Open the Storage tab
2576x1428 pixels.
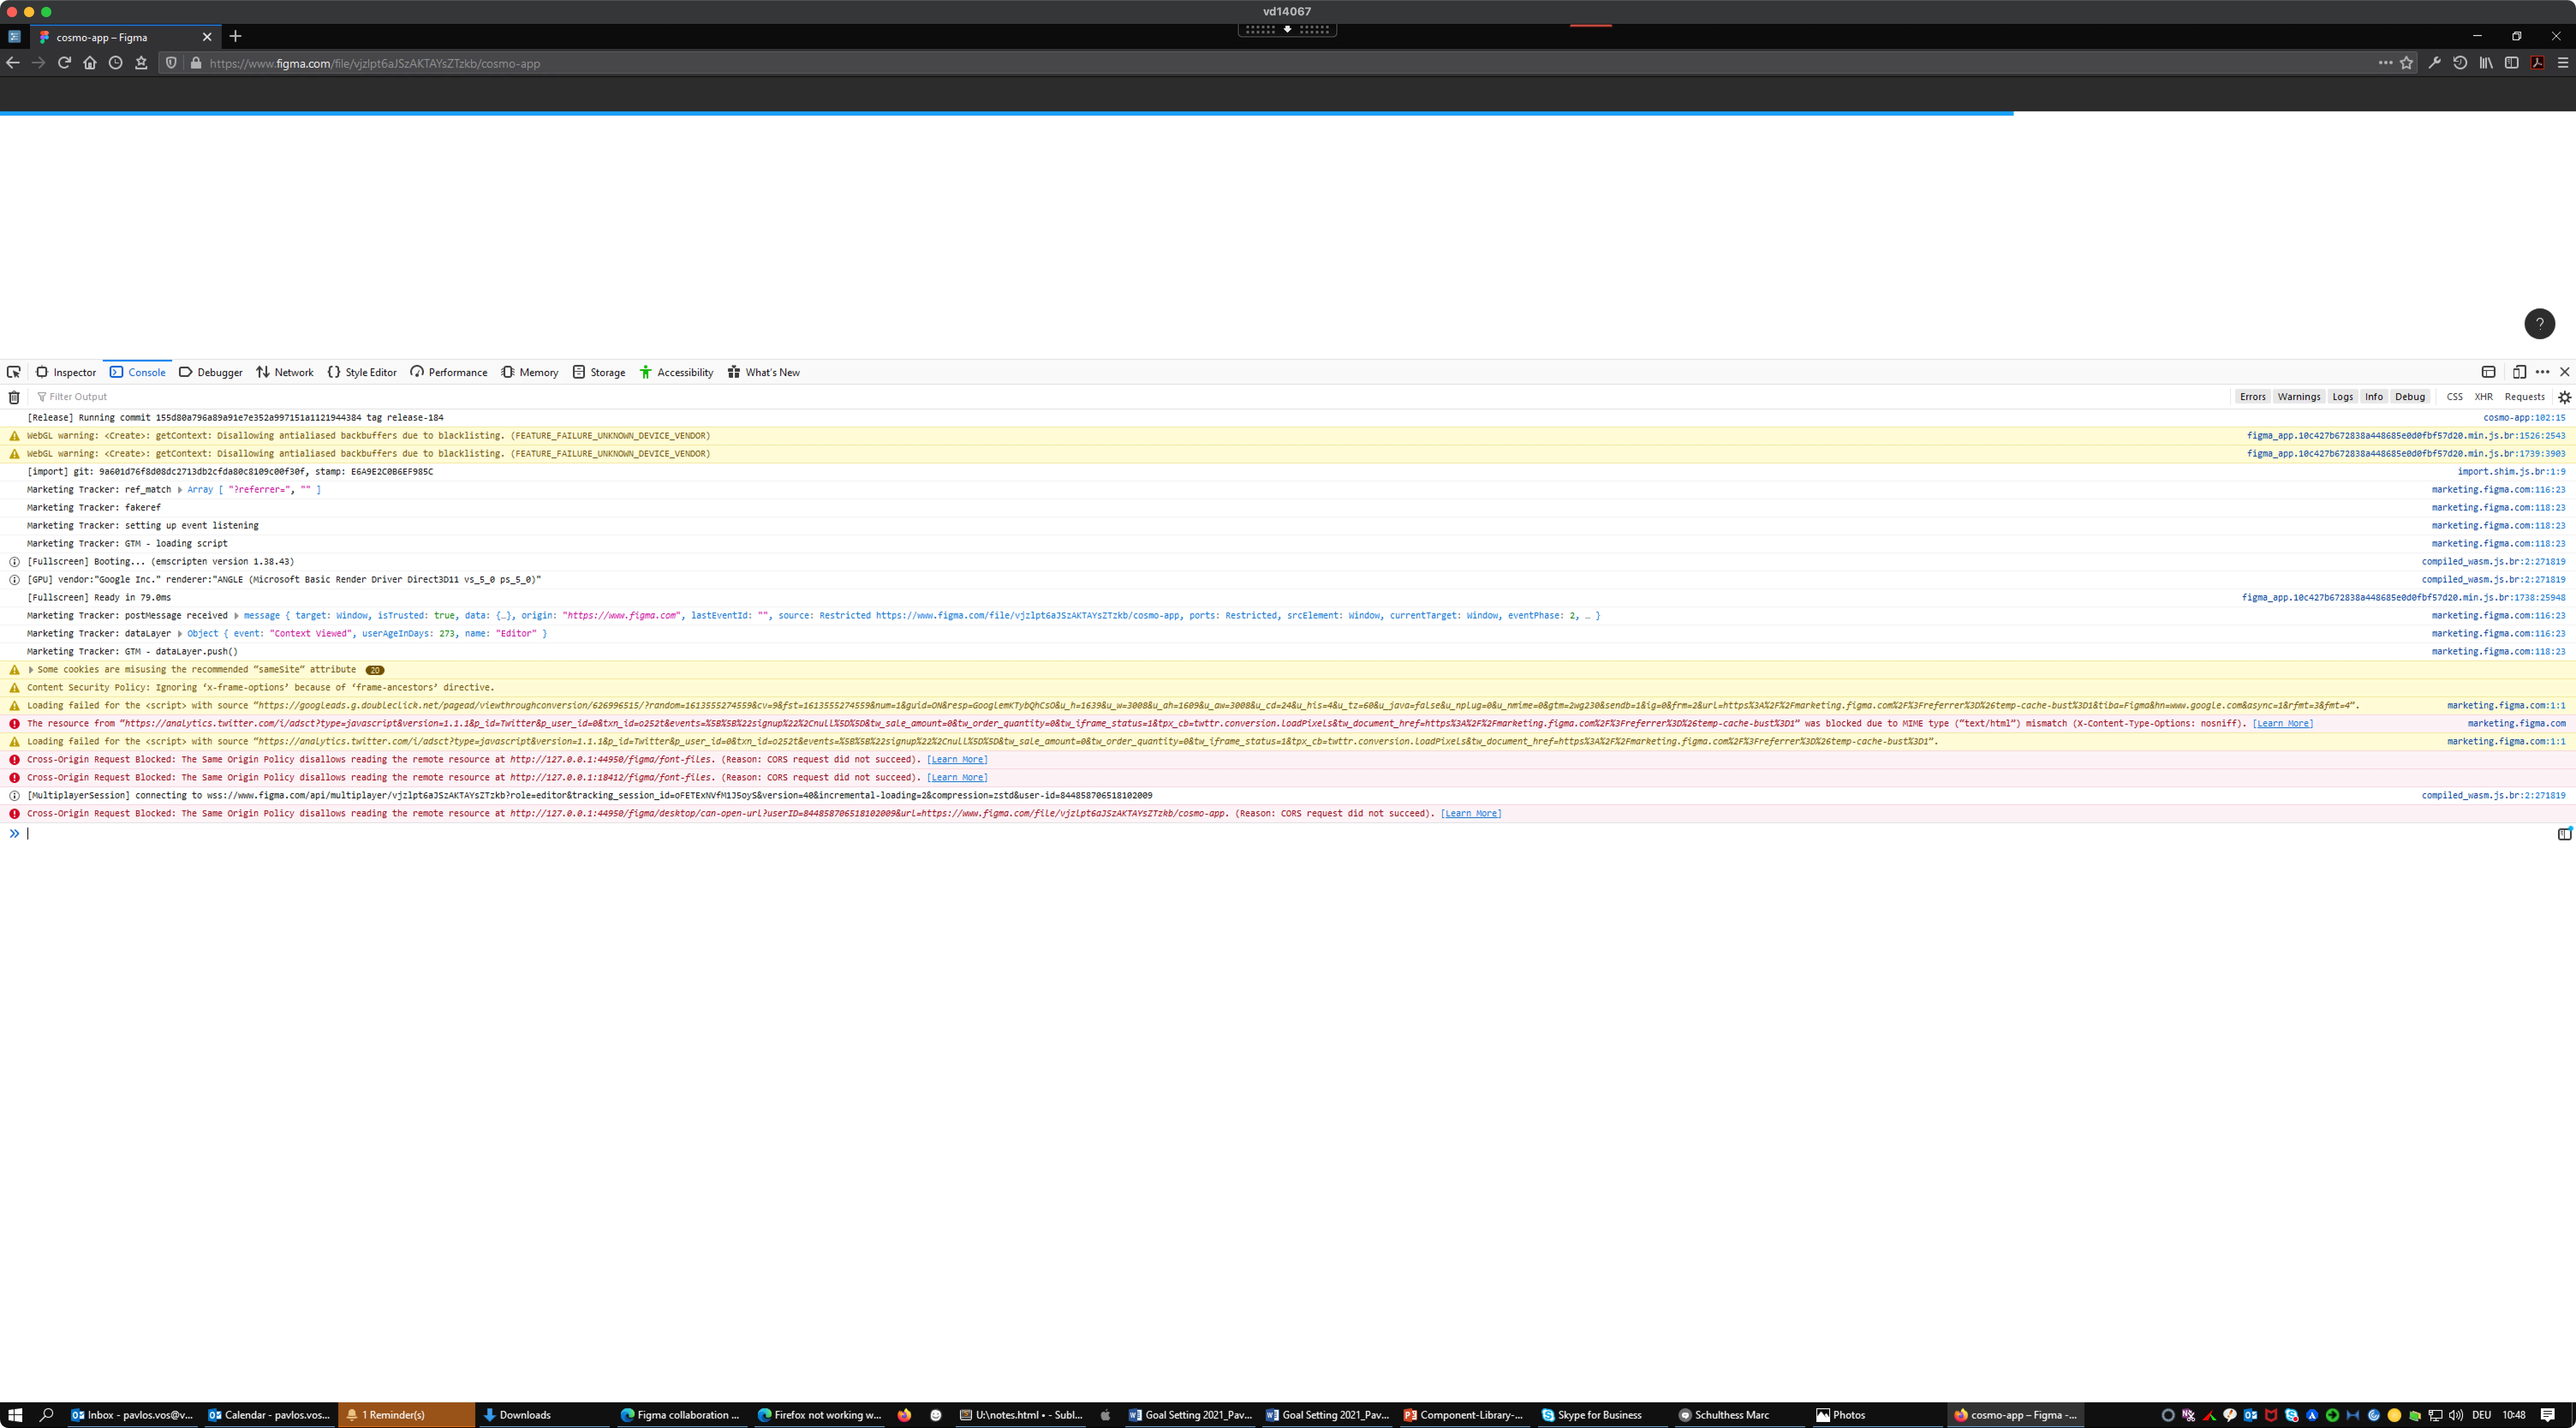599,372
